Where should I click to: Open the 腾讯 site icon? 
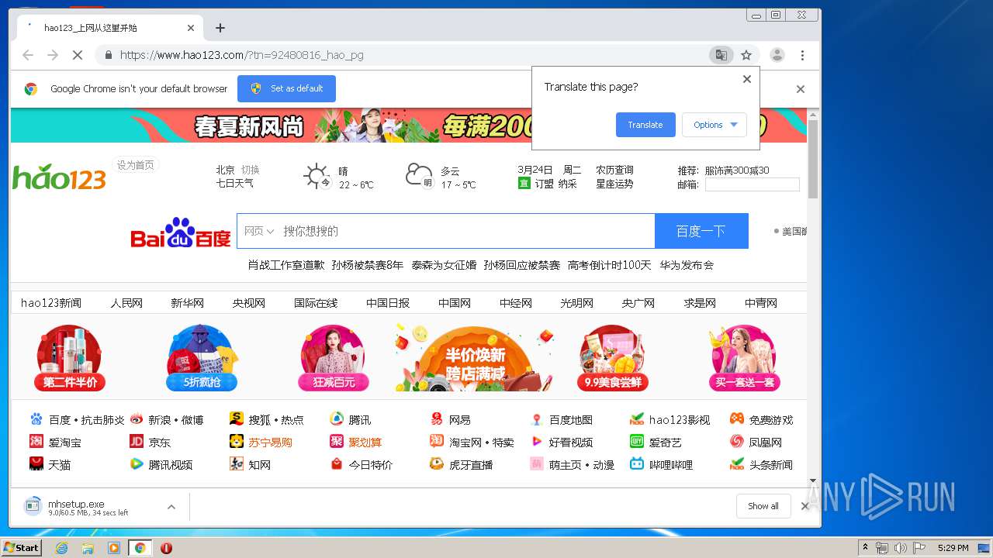(337, 419)
